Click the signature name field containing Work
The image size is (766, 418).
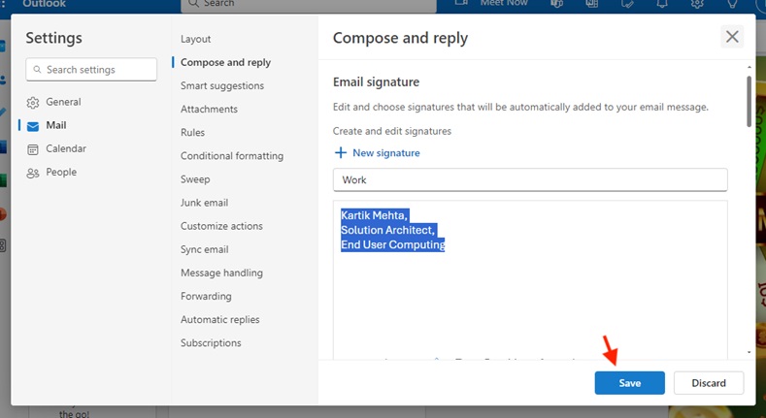pyautogui.click(x=530, y=180)
